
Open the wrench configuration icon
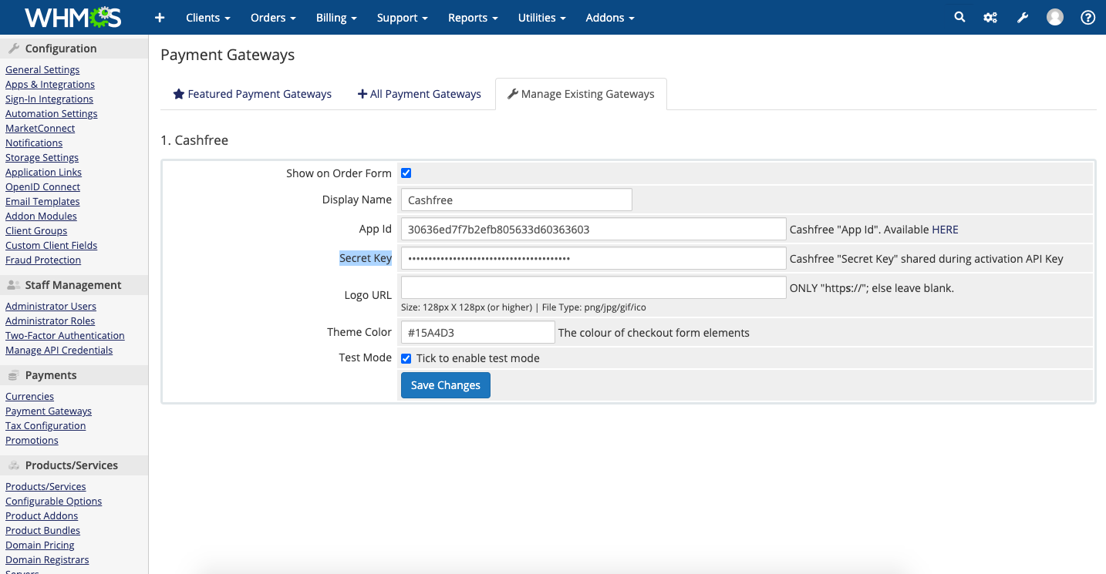click(1023, 17)
